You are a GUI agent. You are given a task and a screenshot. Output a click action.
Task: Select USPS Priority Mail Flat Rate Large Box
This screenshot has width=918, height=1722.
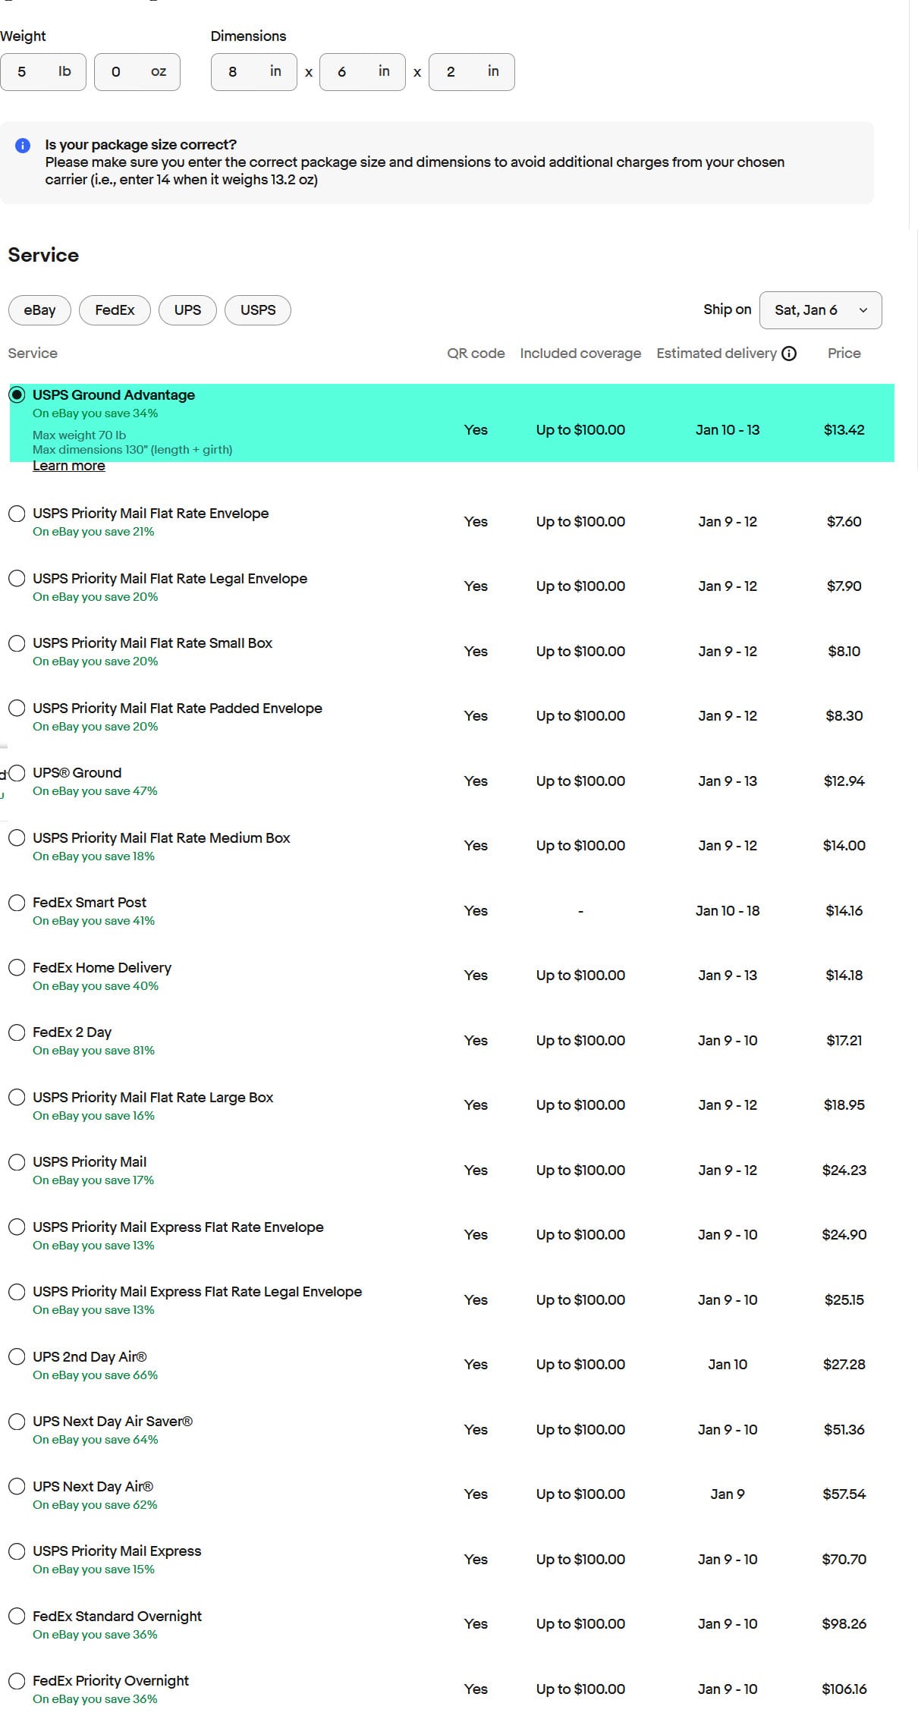click(x=17, y=1097)
